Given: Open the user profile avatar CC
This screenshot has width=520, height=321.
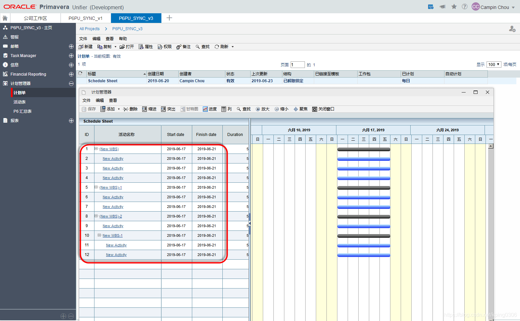Looking at the screenshot, I should coord(476,7).
